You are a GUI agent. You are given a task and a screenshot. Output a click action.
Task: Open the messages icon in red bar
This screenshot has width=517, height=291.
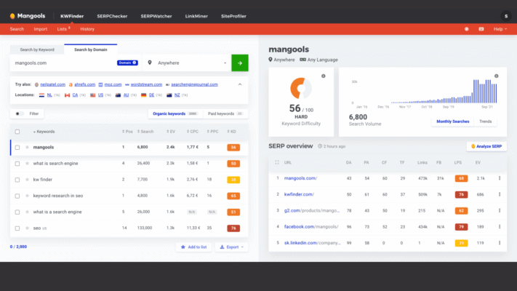point(481,29)
